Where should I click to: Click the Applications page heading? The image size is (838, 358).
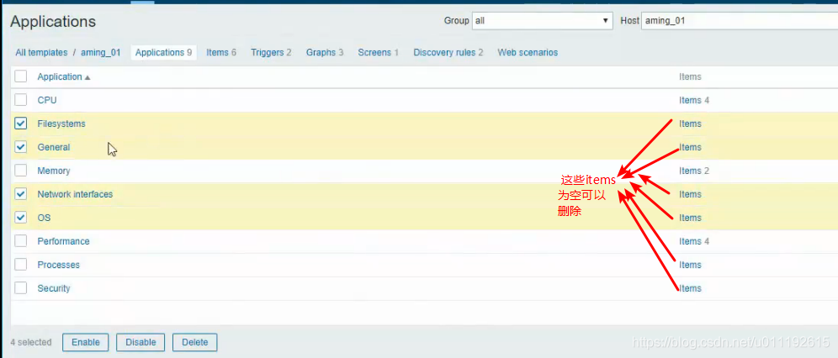pos(53,22)
